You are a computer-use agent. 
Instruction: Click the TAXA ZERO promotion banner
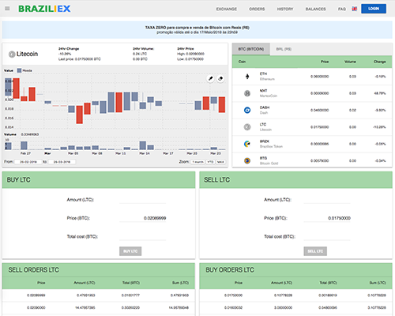point(197,30)
